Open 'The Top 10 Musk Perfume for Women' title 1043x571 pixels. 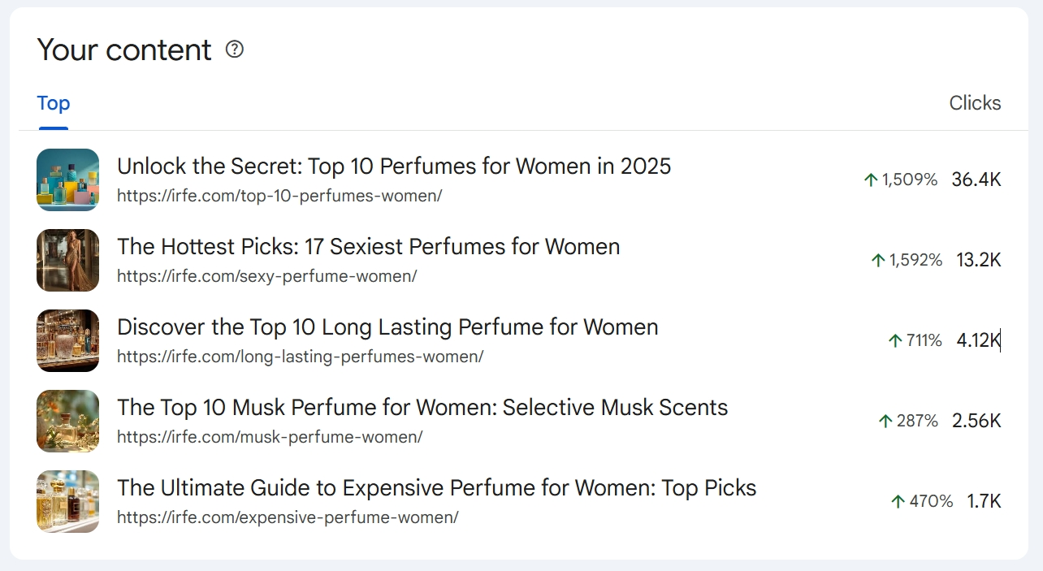click(422, 408)
